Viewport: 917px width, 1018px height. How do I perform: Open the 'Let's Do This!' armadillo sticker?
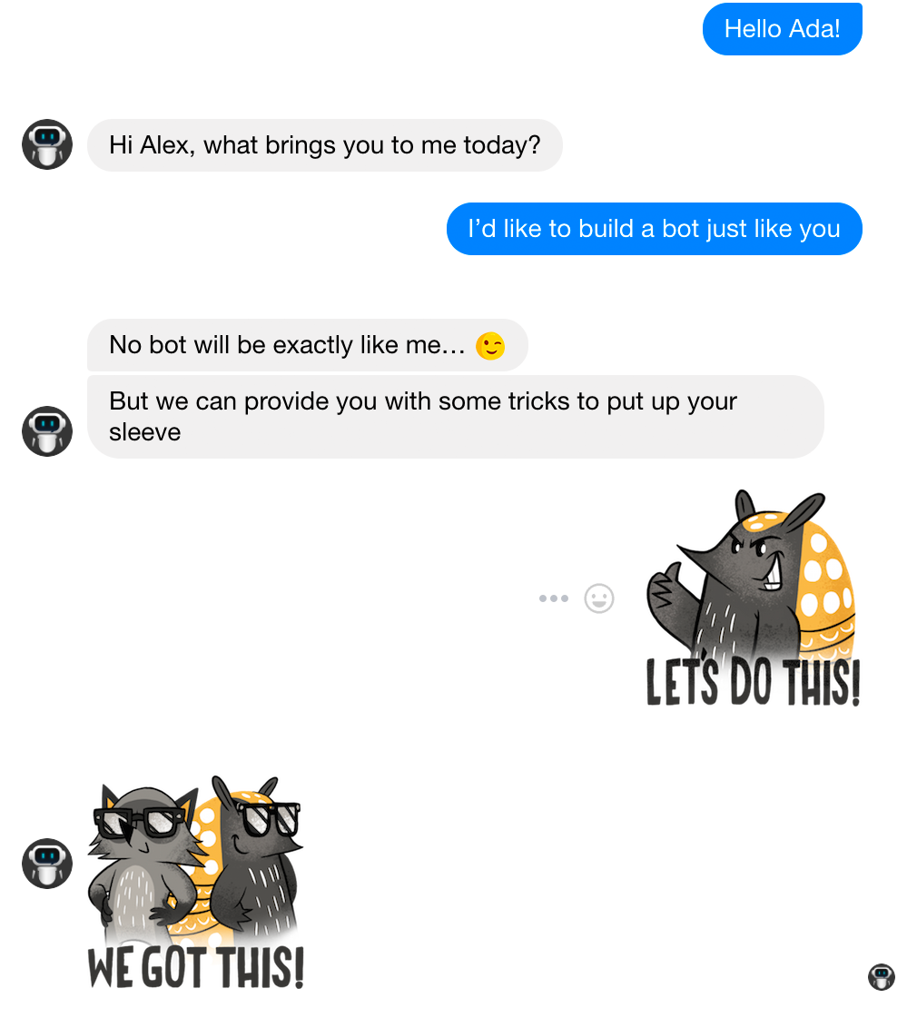pos(754,598)
